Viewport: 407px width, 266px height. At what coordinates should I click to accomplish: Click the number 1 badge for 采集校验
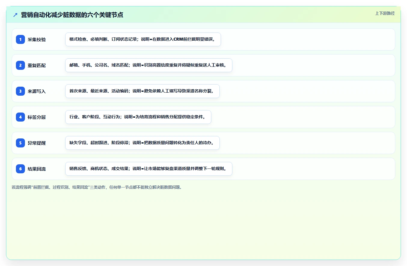pos(20,39)
